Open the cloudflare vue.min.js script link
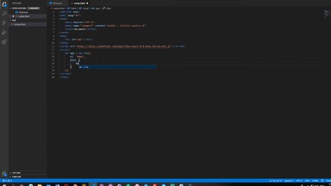 (x=123, y=46)
